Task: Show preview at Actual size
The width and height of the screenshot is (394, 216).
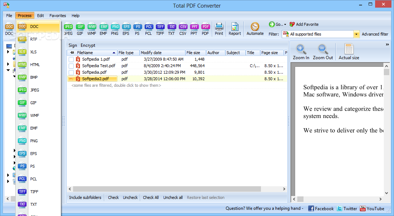Action: point(349,52)
